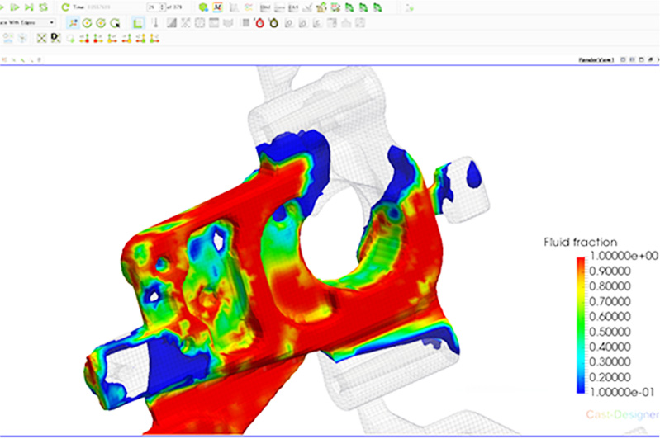Image resolution: width=660 pixels, height=439 pixels.
Task: Click the thermometer probe icon
Action: pyautogui.click(x=154, y=22)
